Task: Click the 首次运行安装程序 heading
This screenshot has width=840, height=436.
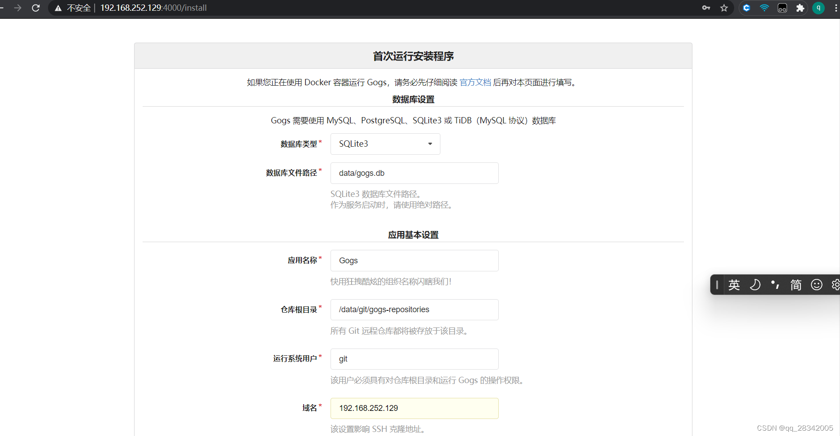Action: [x=413, y=56]
